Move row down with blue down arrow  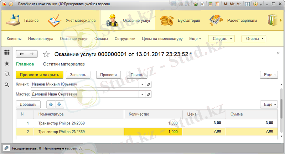(x=59, y=105)
